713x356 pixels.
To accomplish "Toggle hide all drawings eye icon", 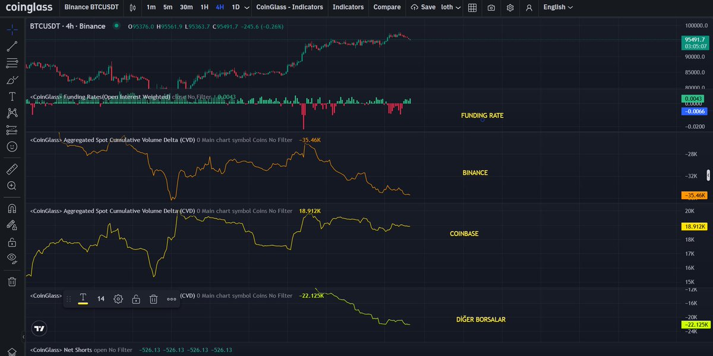I will (x=12, y=259).
